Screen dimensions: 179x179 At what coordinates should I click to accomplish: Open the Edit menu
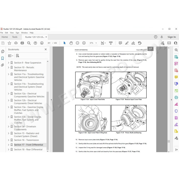click(6, 33)
